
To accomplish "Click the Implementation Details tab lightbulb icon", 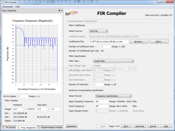I will 39,127.
